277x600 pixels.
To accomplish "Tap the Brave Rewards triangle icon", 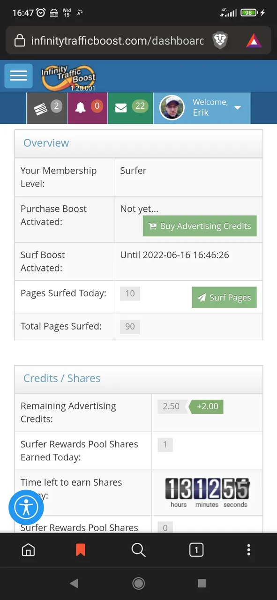I will (x=254, y=41).
